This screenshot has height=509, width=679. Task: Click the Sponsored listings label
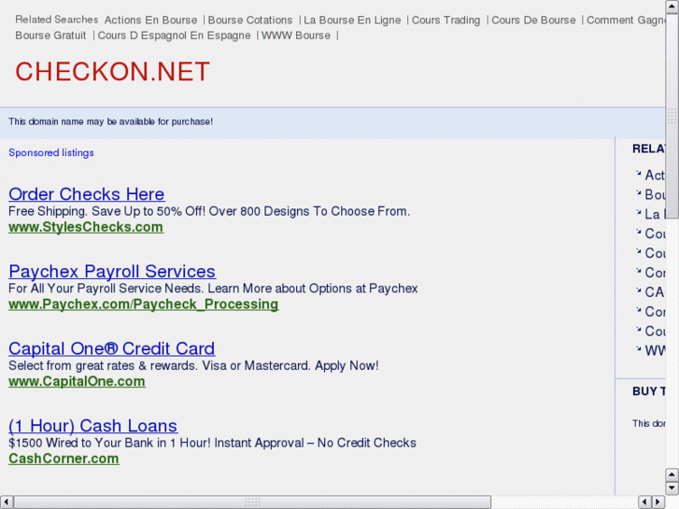(51, 152)
